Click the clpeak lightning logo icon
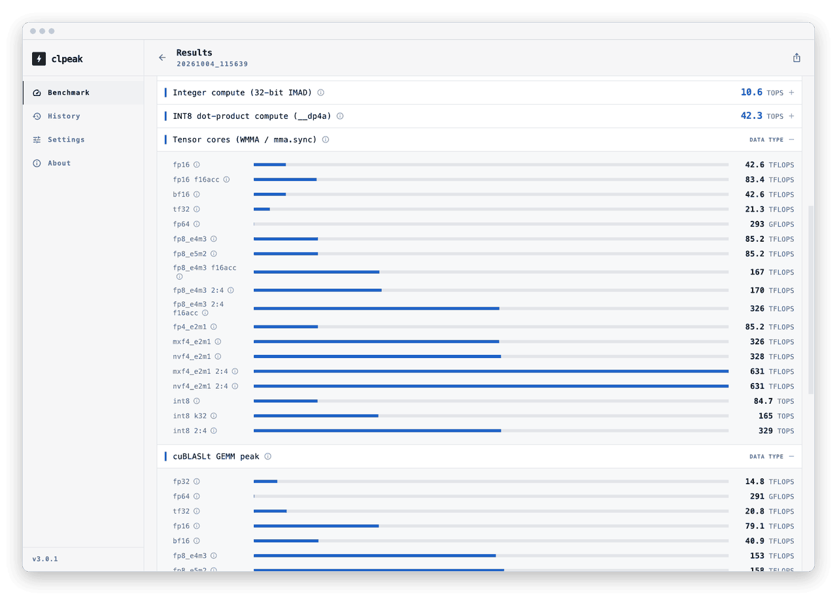 coord(39,59)
